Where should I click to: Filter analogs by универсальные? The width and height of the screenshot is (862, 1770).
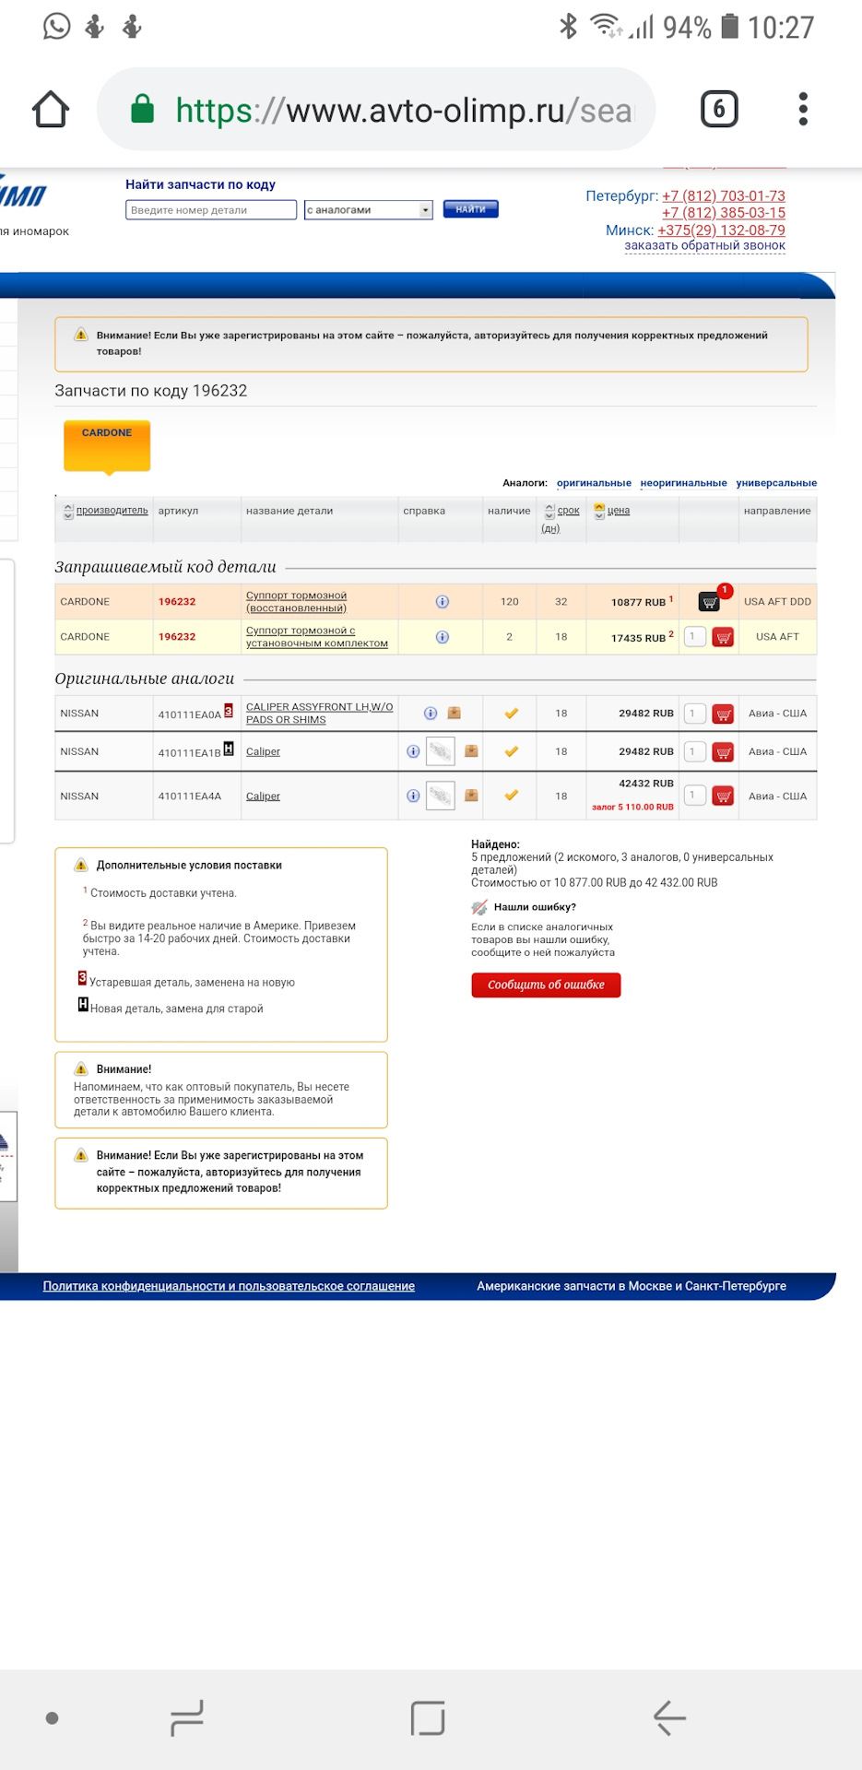pos(776,483)
